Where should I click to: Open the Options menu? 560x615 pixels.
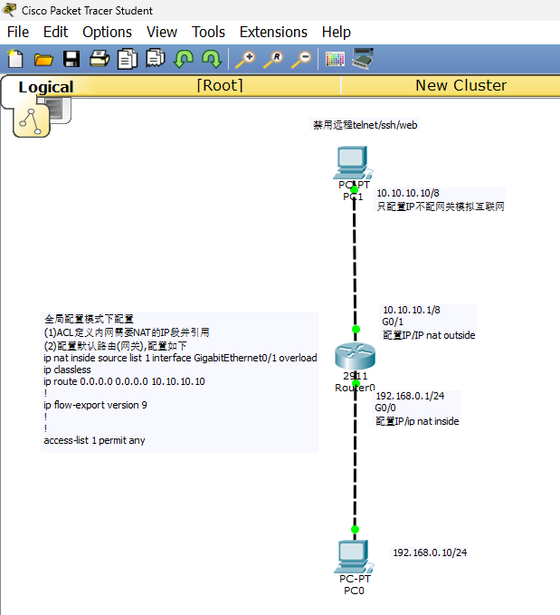click(107, 33)
